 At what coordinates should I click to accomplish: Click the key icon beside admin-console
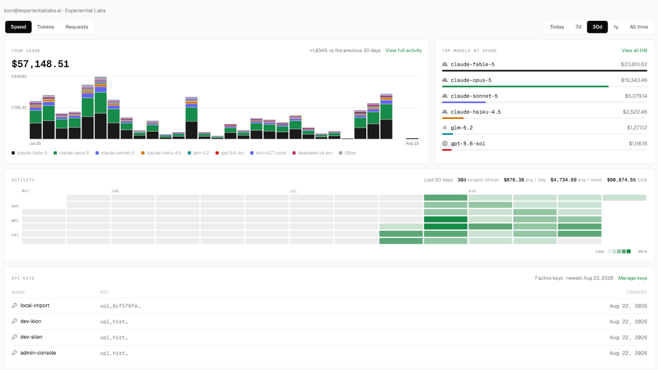point(14,353)
